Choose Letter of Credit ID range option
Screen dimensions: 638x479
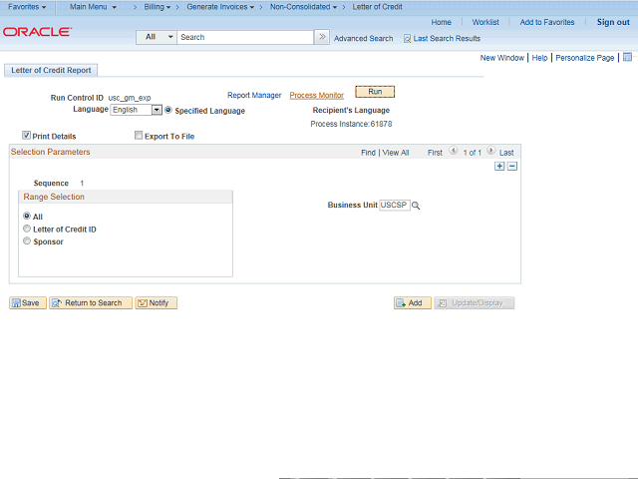(x=27, y=229)
